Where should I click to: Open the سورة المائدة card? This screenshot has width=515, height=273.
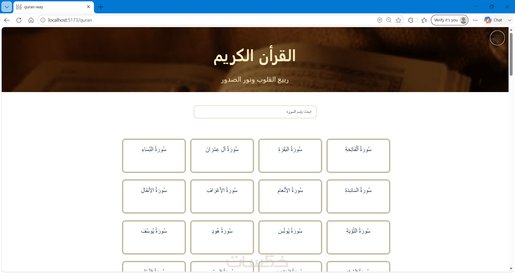tap(358, 196)
